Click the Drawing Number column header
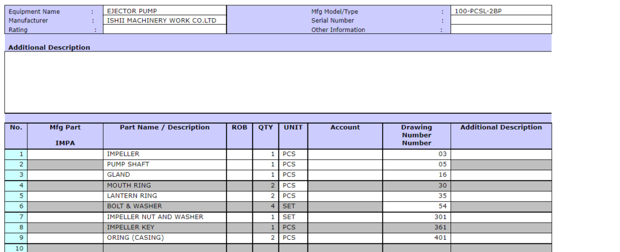This screenshot has height=252, width=620. tap(416, 136)
